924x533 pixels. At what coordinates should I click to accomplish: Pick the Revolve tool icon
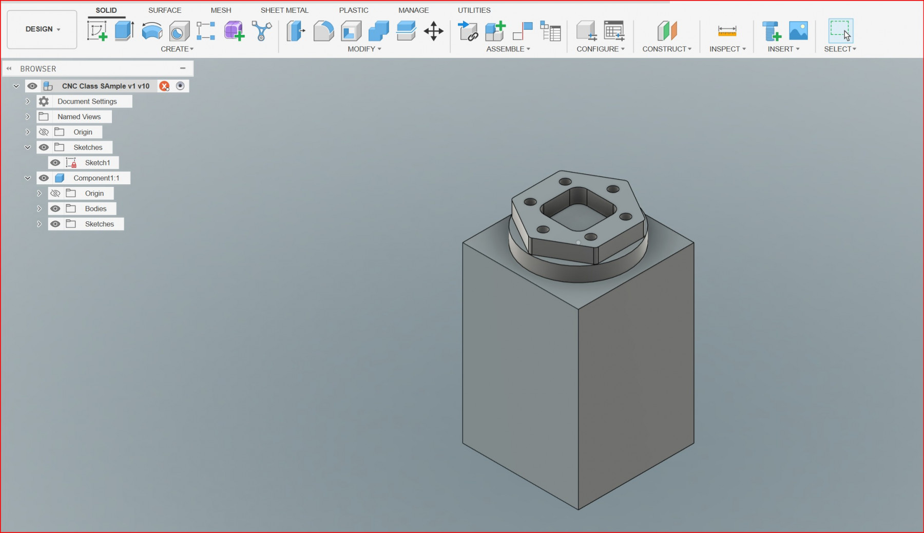152,31
